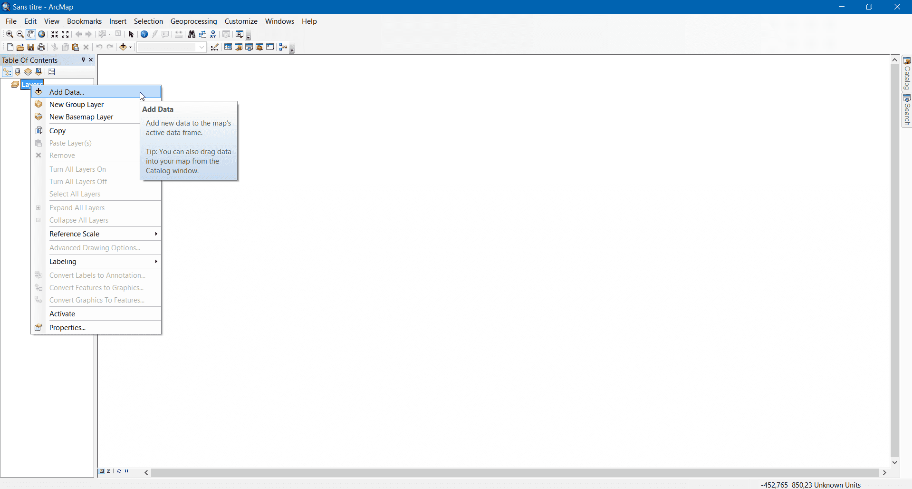Open the ArcToolbox window
Screen dimensions: 912x489
259,47
